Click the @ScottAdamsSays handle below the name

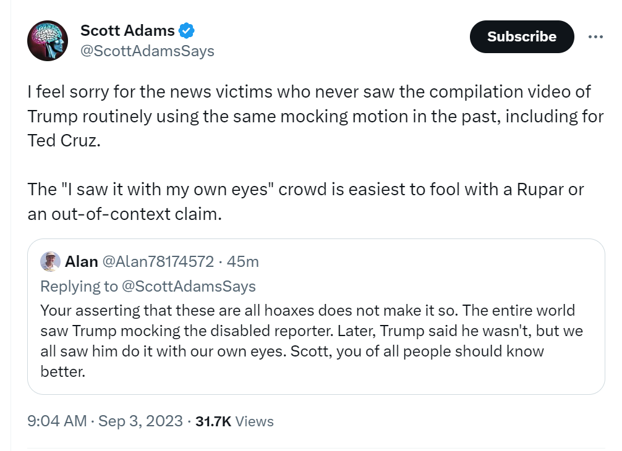[147, 51]
